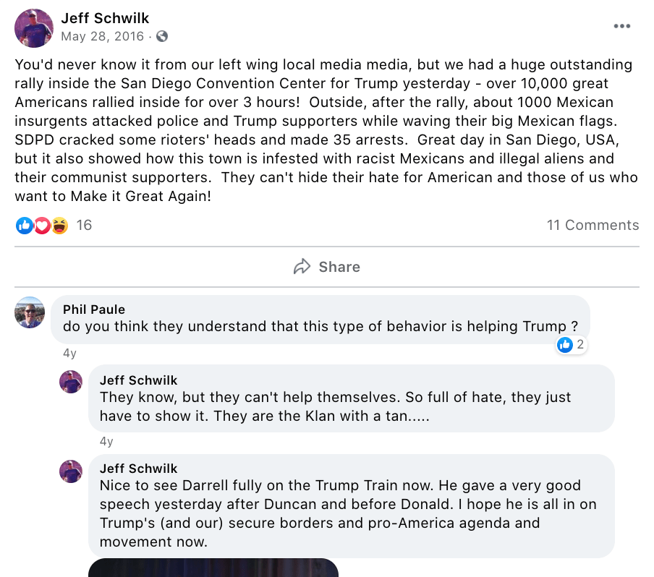654x577 pixels.
Task: Click the blue Like reaction icon
Action: tap(24, 226)
